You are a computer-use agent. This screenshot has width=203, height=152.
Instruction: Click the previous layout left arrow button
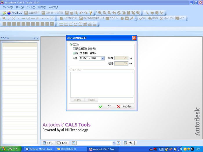pos(74,143)
